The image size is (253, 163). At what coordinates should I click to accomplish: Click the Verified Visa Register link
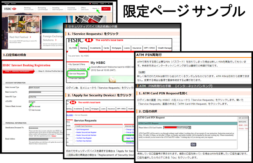84,138
